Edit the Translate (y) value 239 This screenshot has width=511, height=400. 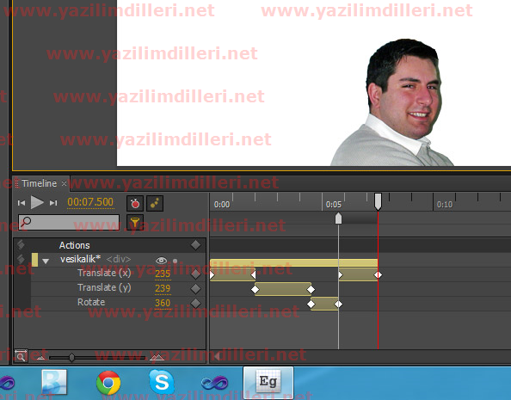[163, 288]
